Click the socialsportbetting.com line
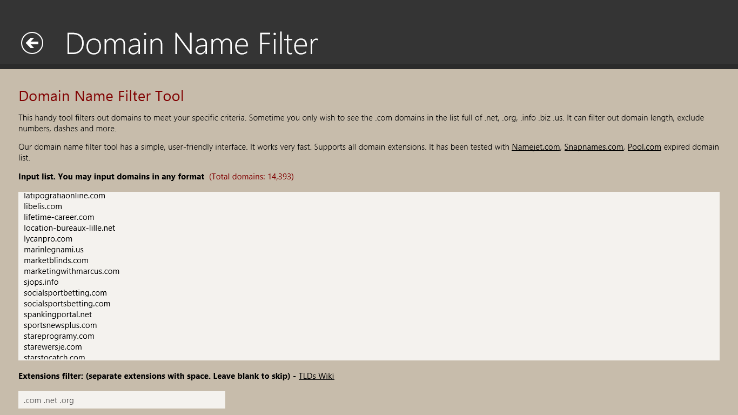This screenshot has height=415, width=738. [x=65, y=293]
